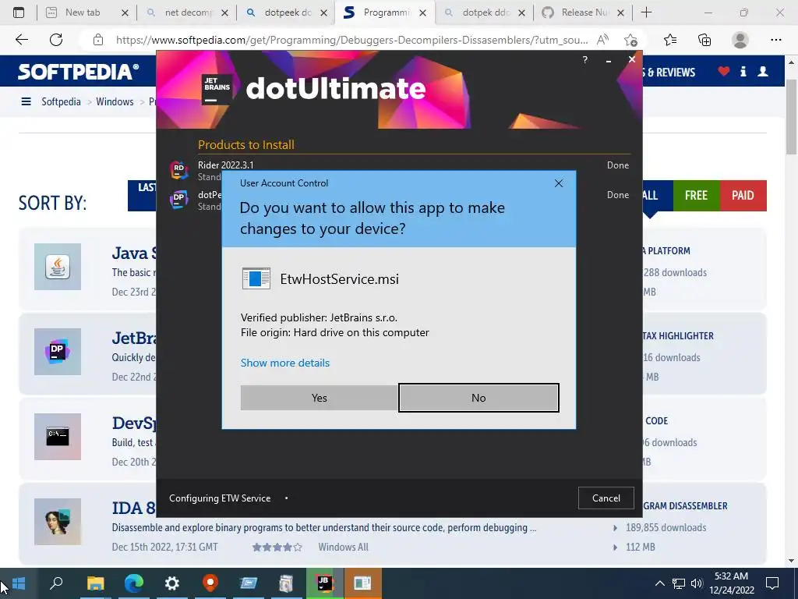Open tab actions menu icon
This screenshot has height=599, width=798.
pos(19,12)
